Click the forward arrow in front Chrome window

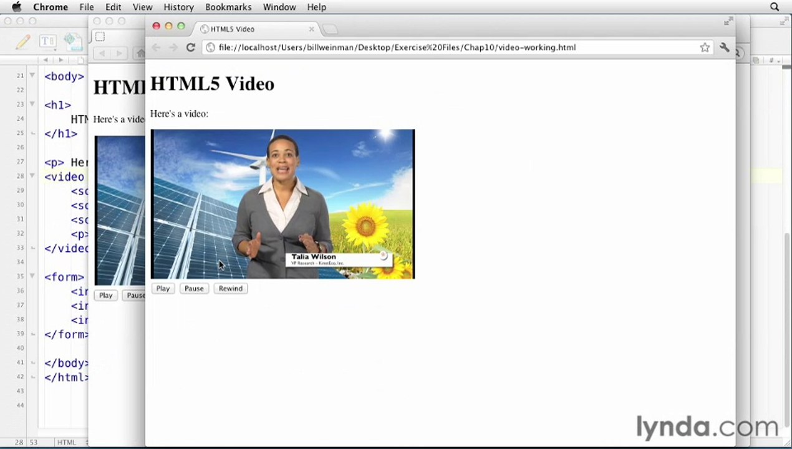click(x=173, y=47)
